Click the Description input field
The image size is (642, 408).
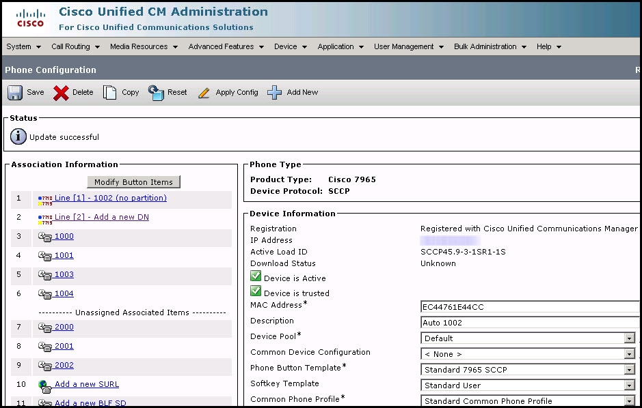coord(530,323)
